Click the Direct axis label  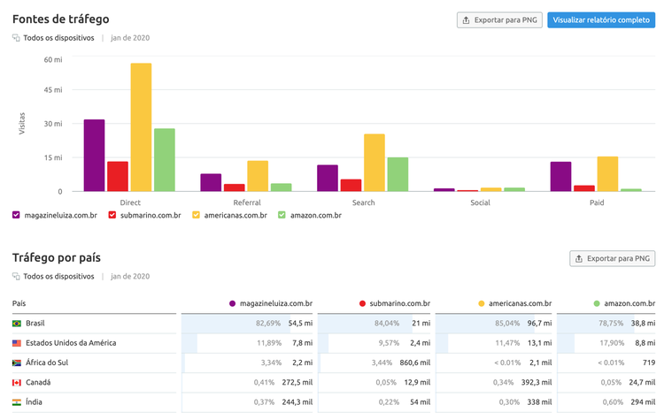[130, 202]
